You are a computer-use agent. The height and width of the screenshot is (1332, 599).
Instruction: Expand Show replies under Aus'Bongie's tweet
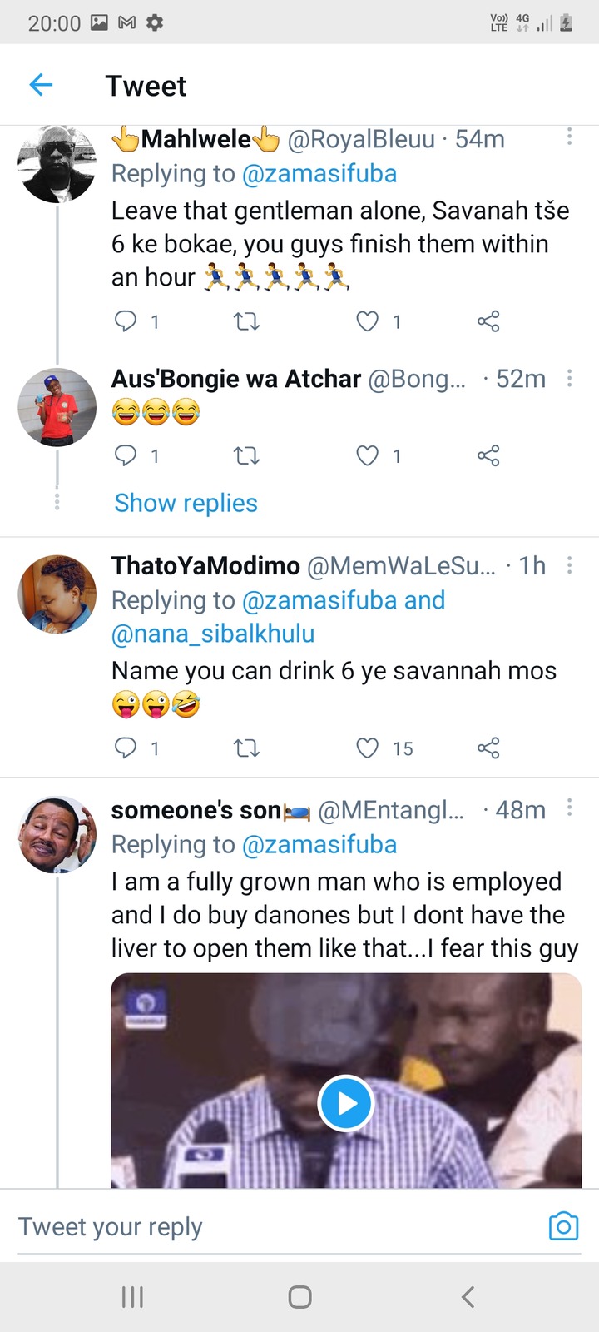186,503
